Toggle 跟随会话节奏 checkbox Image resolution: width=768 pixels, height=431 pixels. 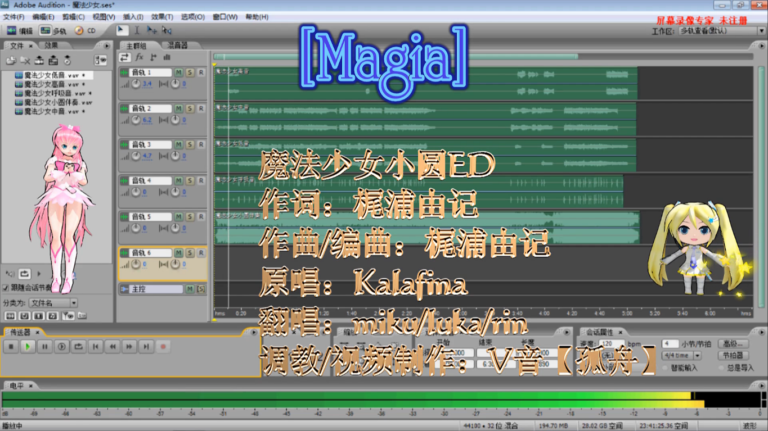[x=6, y=288]
